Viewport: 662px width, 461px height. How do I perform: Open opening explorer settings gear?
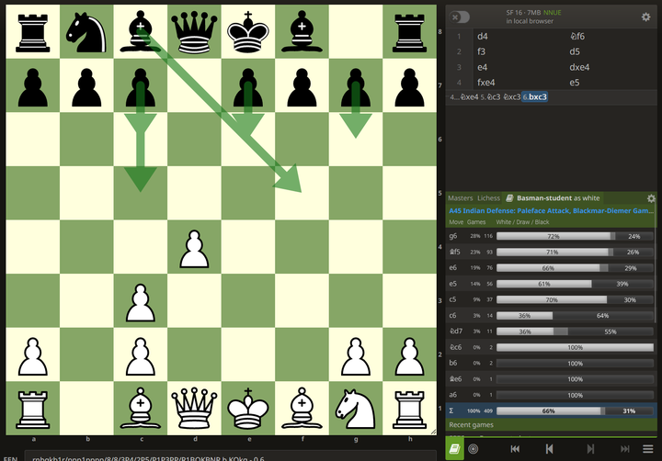pos(651,198)
